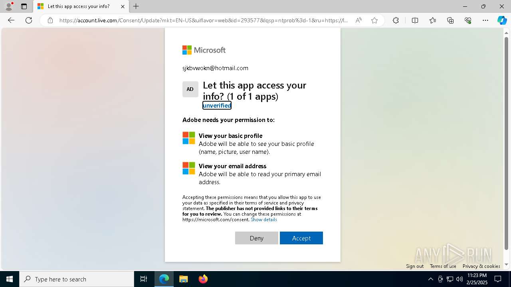Click the Deny button

click(257, 238)
